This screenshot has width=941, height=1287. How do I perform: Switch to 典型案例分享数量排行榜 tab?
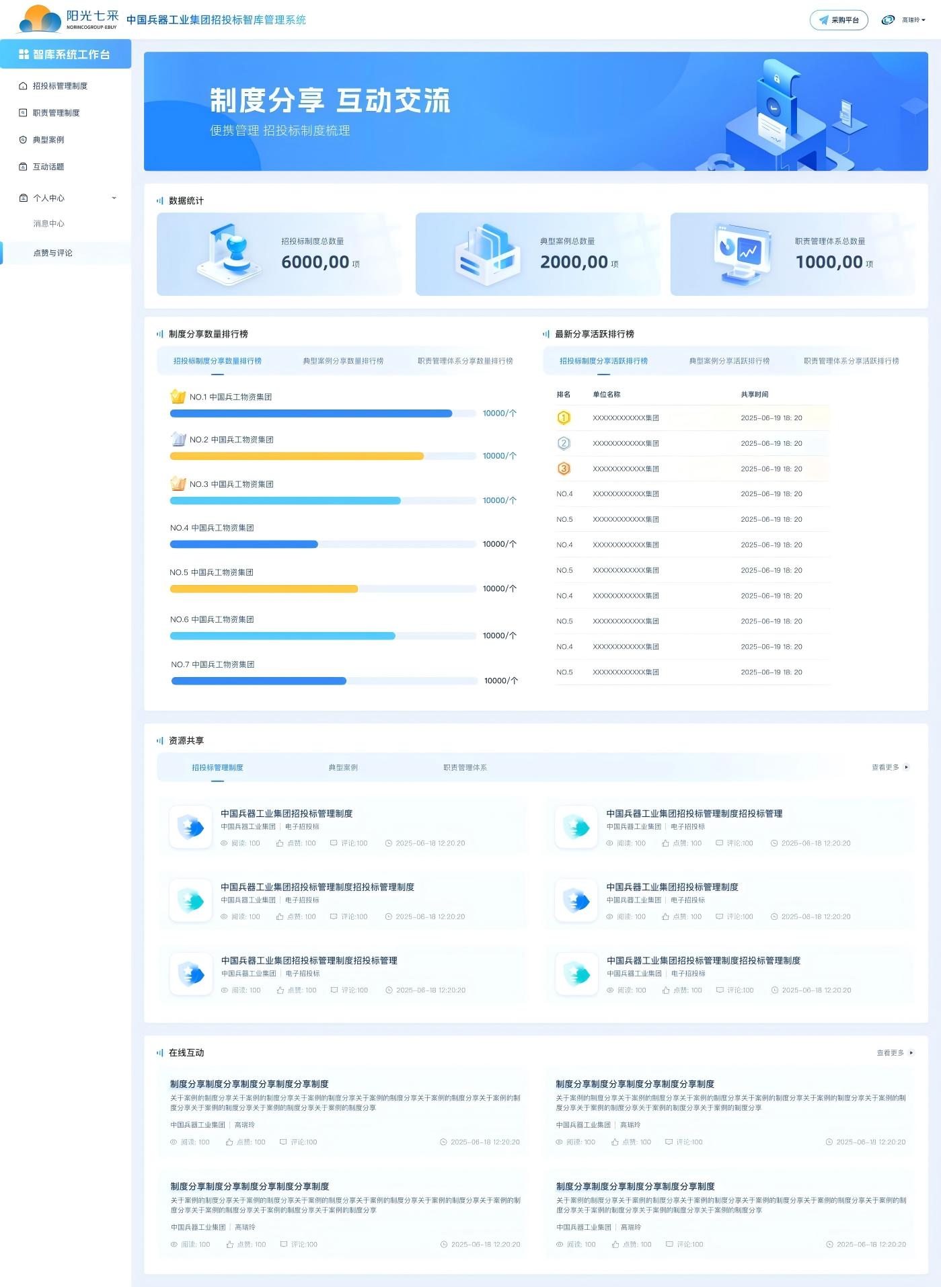tap(343, 361)
